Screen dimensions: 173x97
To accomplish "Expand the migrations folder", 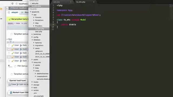I will tap(34, 46).
